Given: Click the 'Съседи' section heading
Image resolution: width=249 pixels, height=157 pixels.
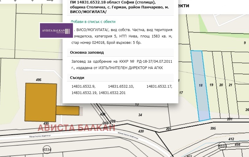Looking at the screenshot, I should [77, 78].
